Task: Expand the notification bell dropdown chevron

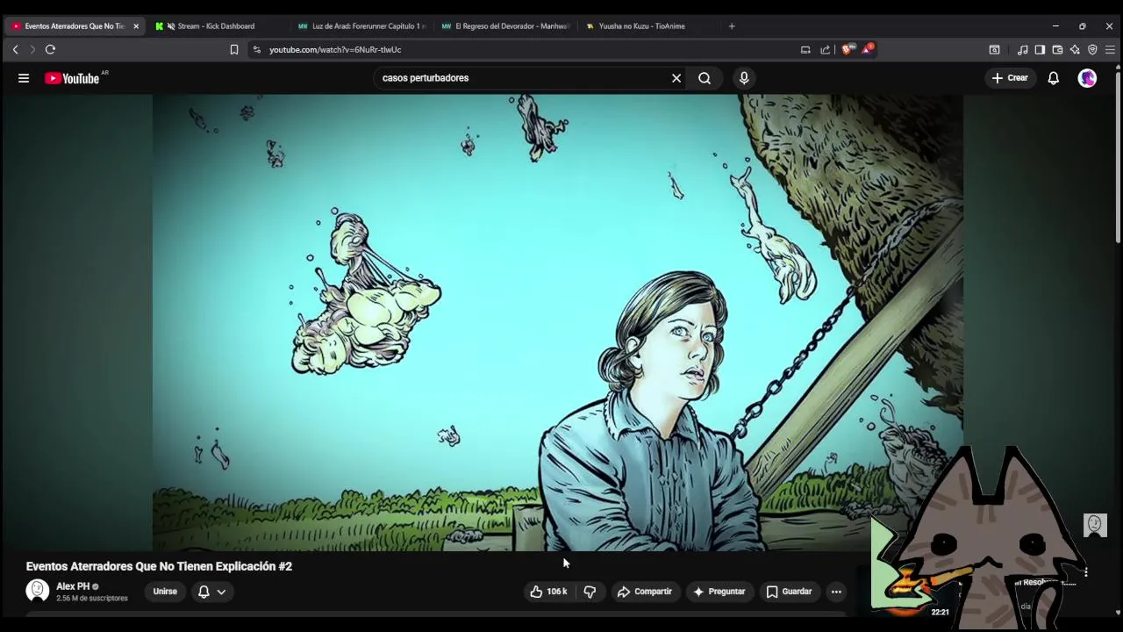Action: coord(221,592)
